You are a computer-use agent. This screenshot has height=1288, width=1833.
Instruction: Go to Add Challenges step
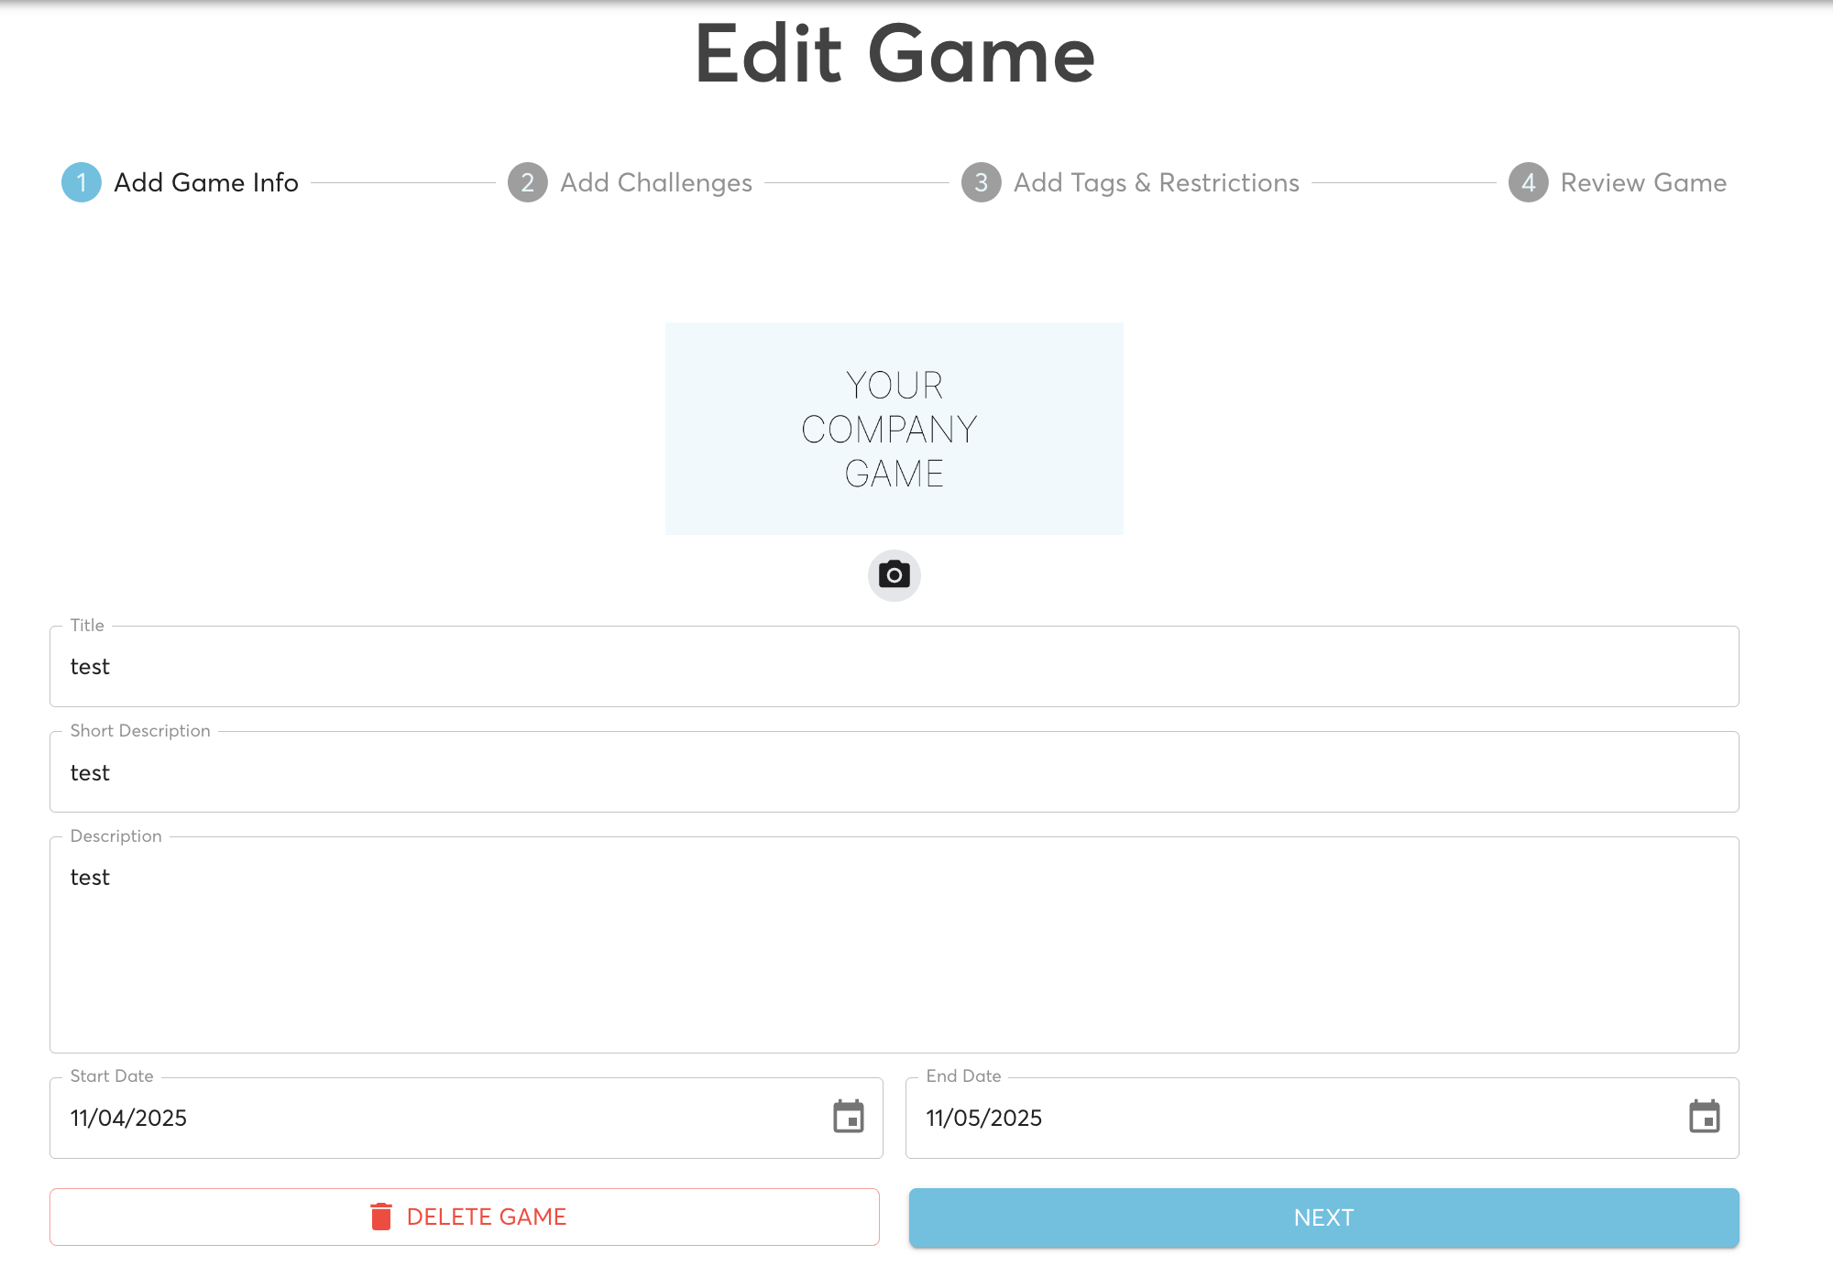pos(656,183)
